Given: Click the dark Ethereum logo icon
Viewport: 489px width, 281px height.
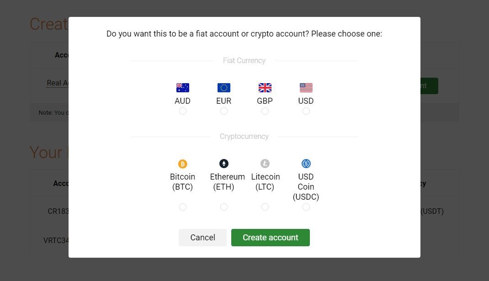Looking at the screenshot, I should click(224, 164).
